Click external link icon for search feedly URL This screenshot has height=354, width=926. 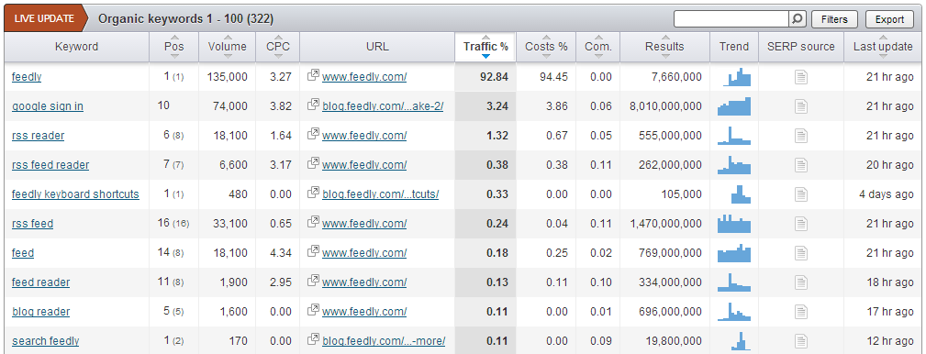313,340
